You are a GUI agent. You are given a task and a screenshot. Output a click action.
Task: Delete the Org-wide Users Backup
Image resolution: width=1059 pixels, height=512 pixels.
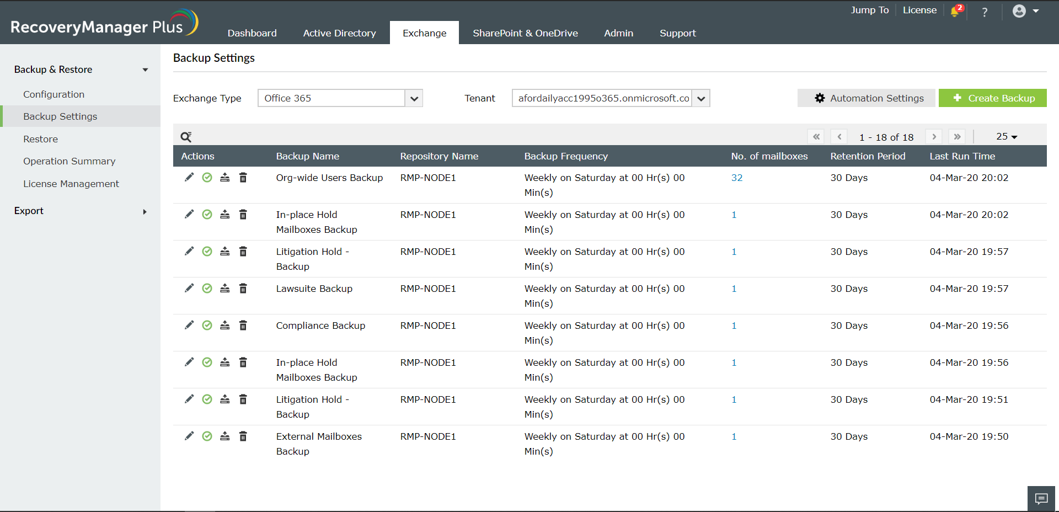coord(243,177)
